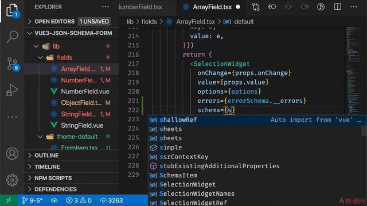This screenshot has width=367, height=206.
Task: Open the Search view in activity bar
Action: tap(12, 37)
